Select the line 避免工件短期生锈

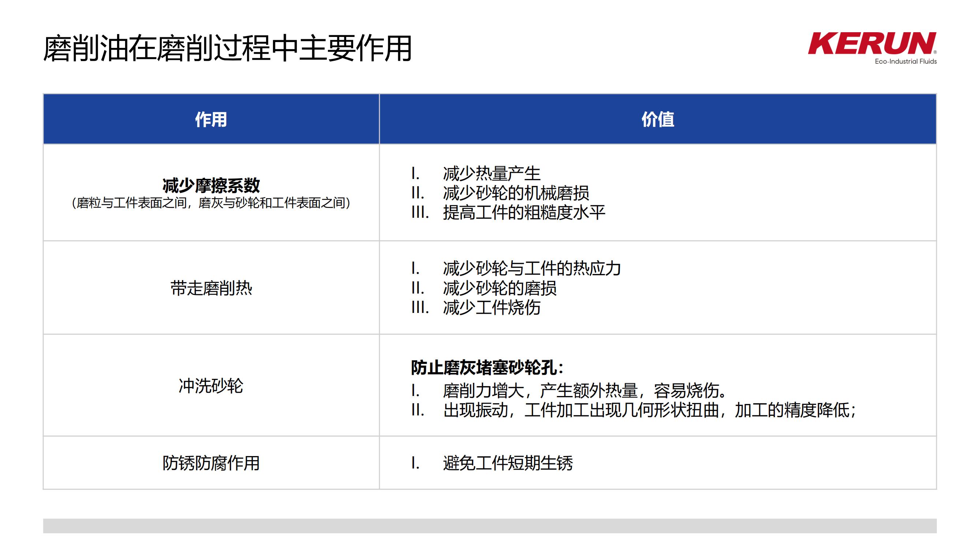[508, 463]
